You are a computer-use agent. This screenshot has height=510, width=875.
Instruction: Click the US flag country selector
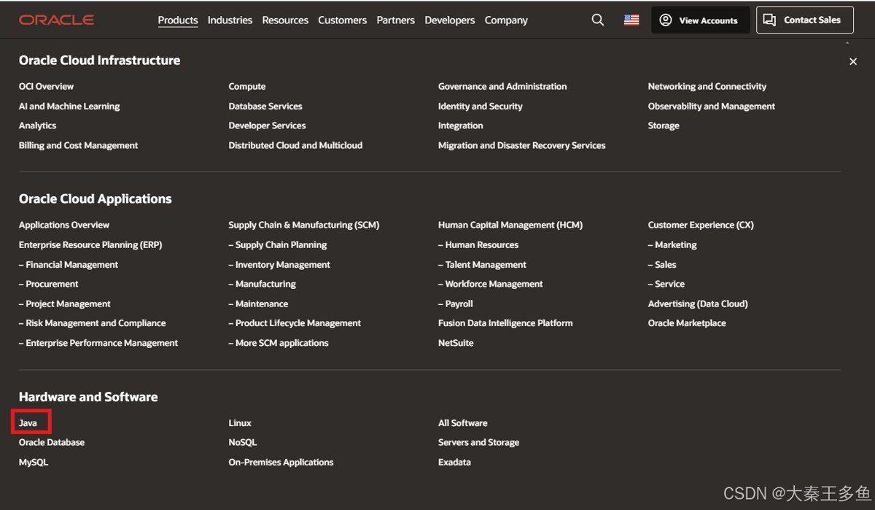631,20
